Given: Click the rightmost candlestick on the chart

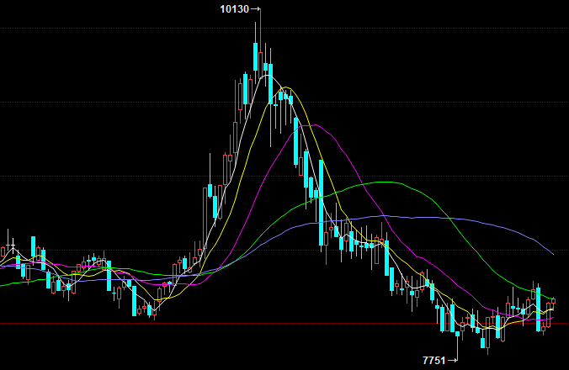Looking at the screenshot, I should [x=554, y=301].
